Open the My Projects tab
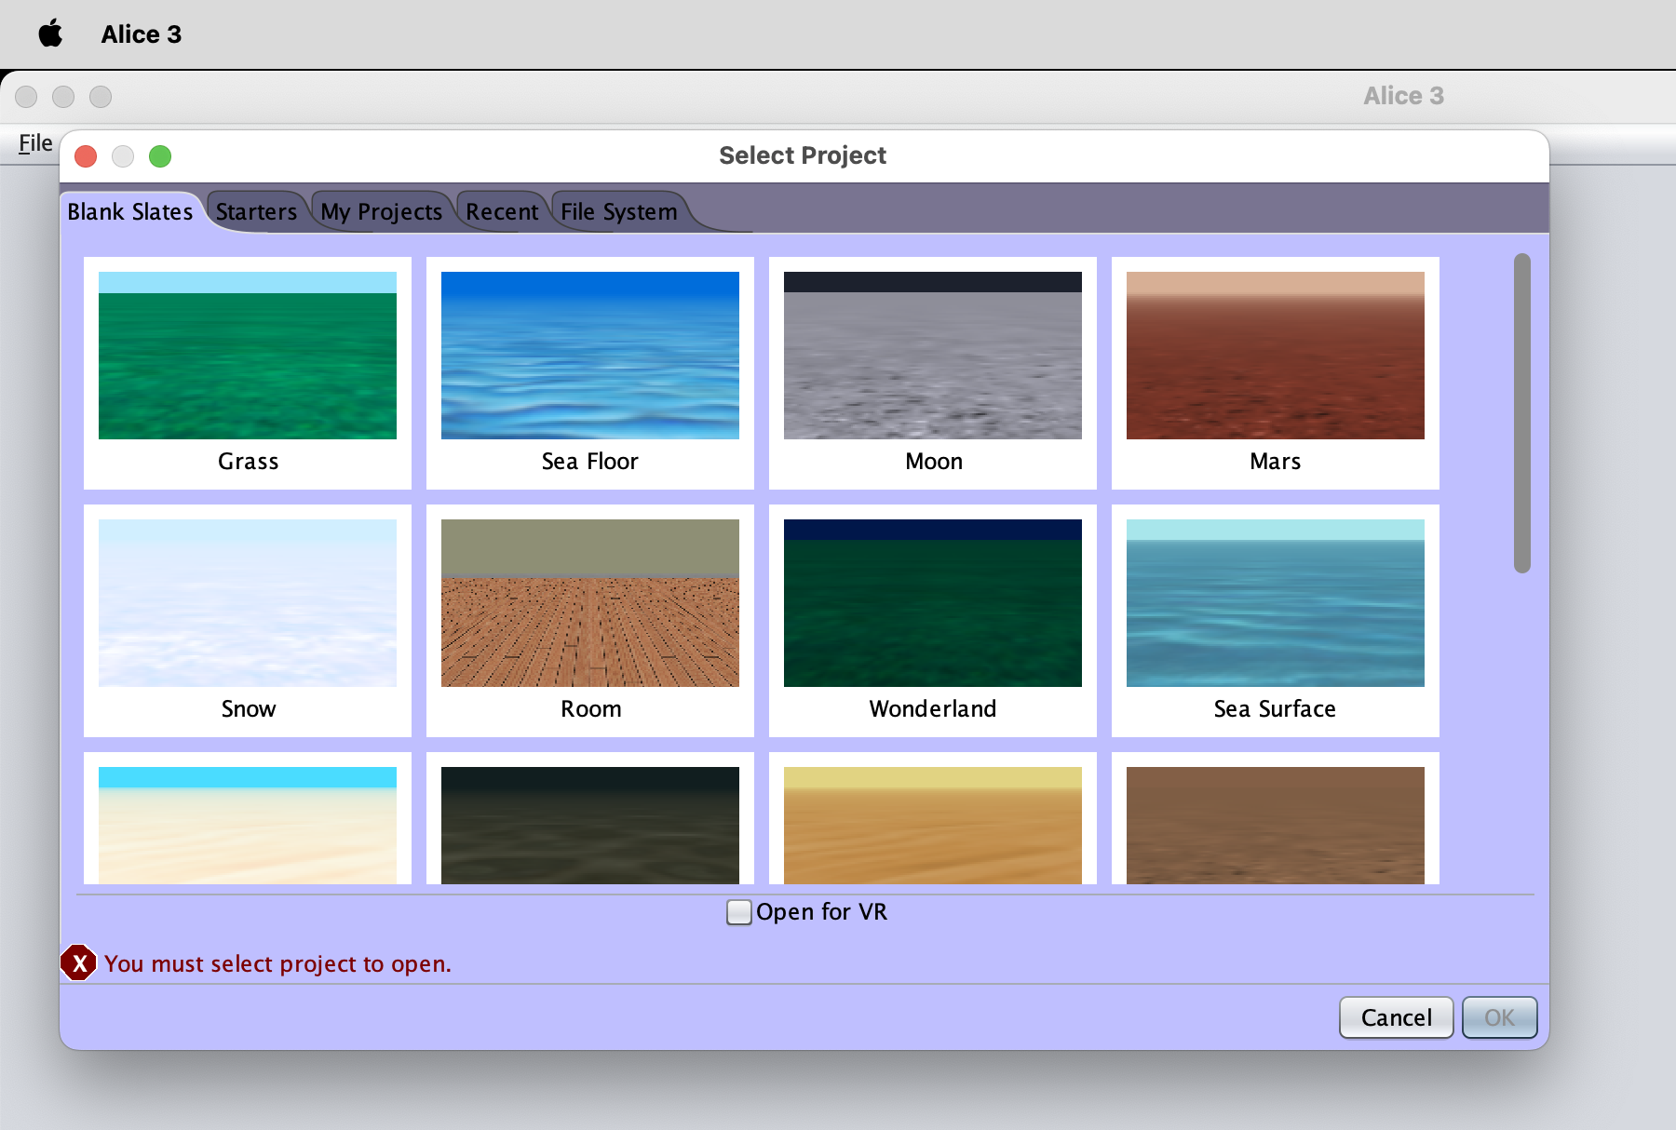The width and height of the screenshot is (1676, 1130). click(x=381, y=211)
